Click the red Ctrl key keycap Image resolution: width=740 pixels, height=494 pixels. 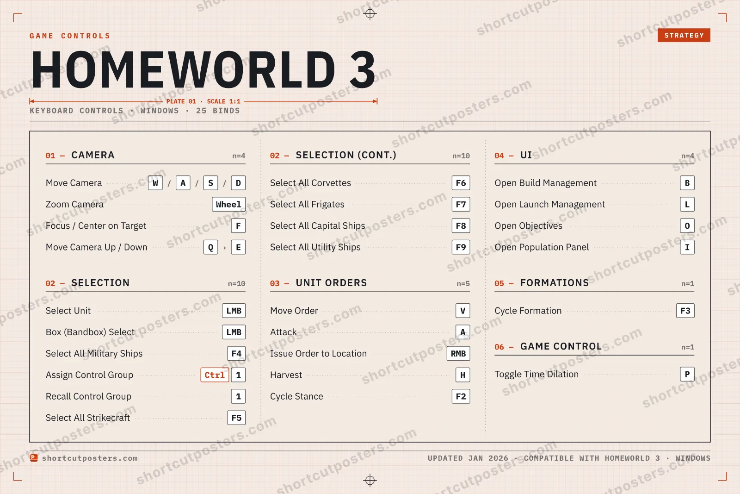click(x=215, y=375)
